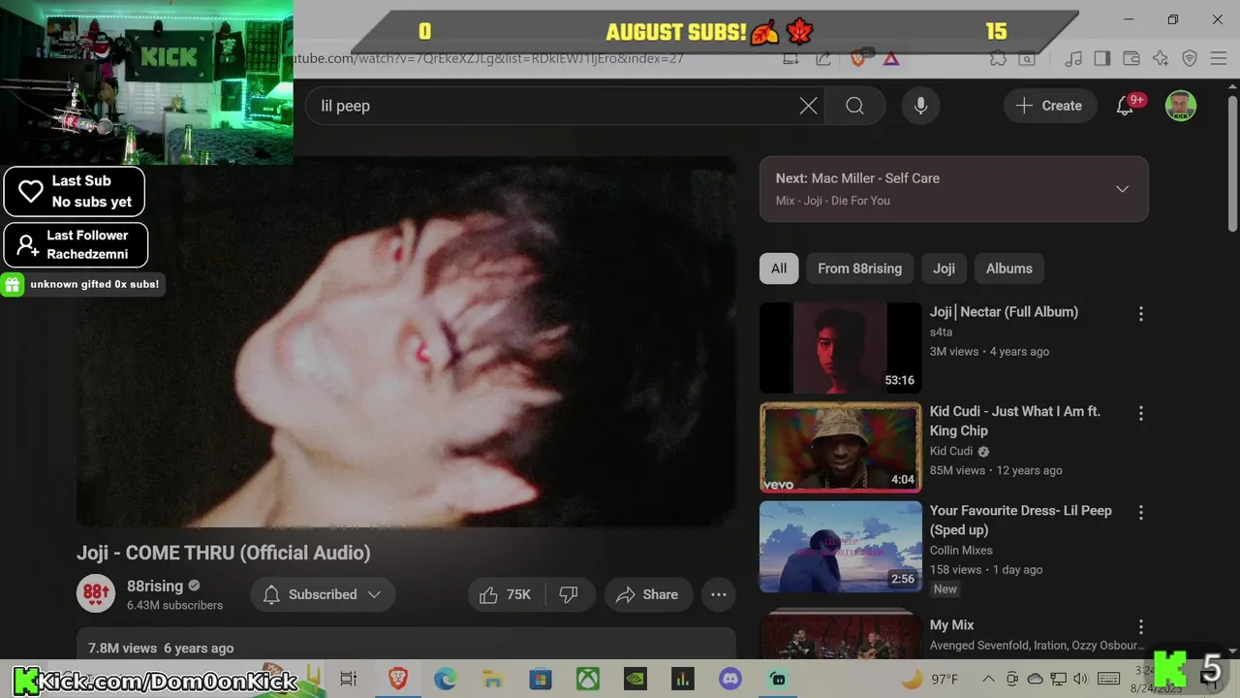This screenshot has width=1240, height=698.
Task: Clear the search box with the X icon
Action: click(x=808, y=106)
